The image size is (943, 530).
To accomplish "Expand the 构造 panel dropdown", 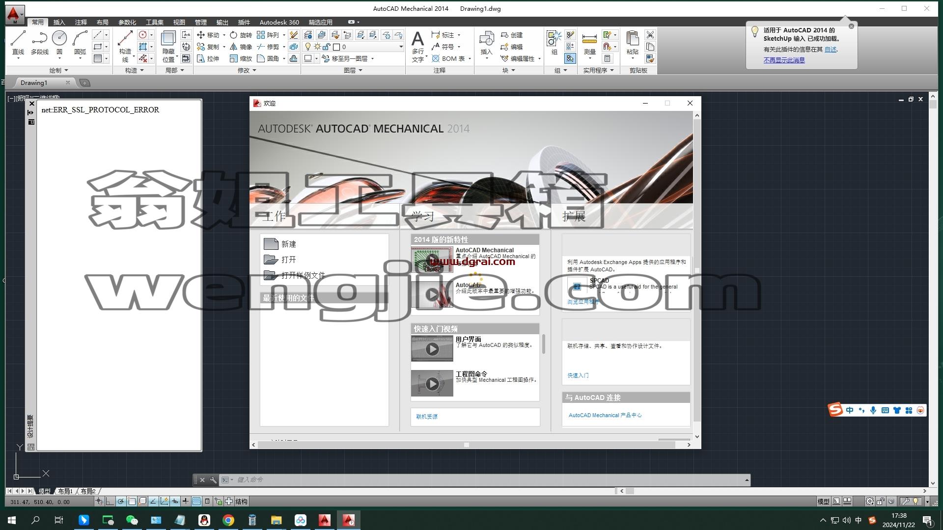I will [x=134, y=70].
